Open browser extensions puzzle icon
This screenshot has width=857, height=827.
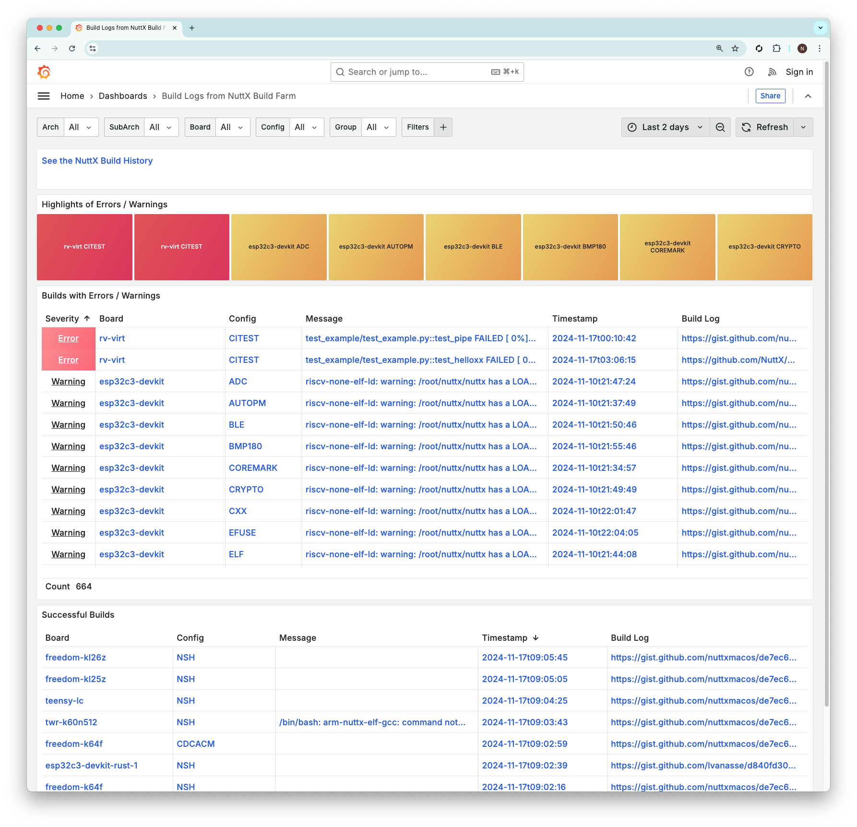coord(777,48)
